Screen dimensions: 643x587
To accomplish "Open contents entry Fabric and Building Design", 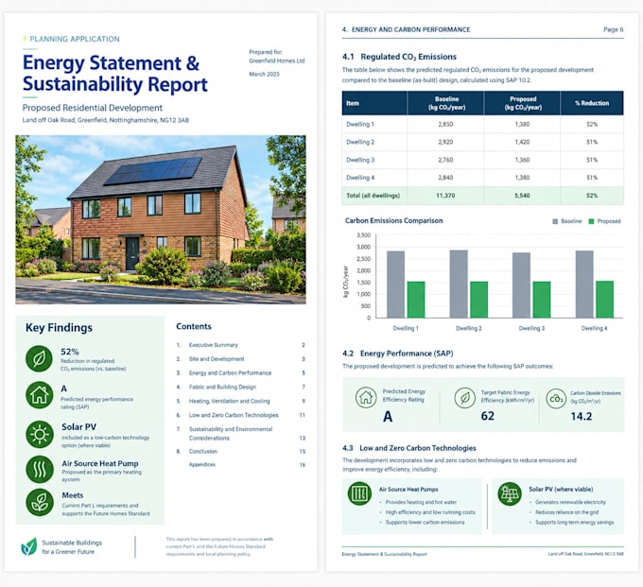I will click(x=240, y=387).
